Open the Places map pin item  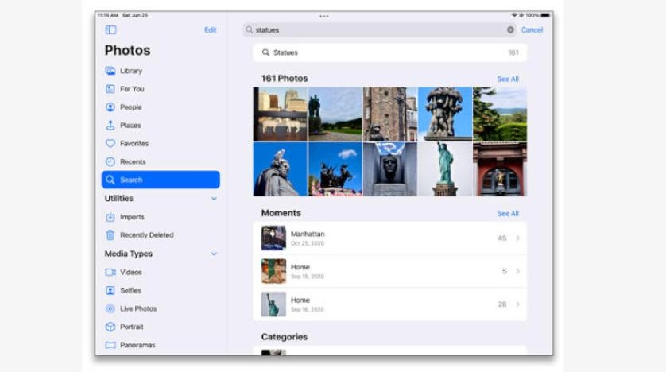(x=110, y=126)
